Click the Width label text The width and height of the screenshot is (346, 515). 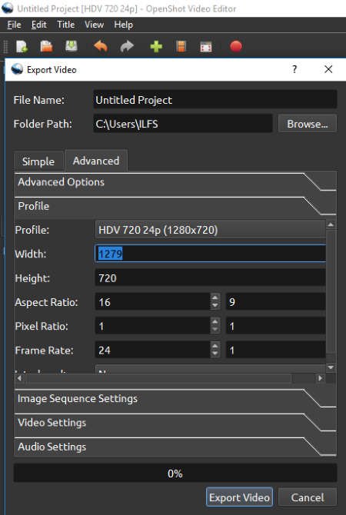(x=30, y=254)
